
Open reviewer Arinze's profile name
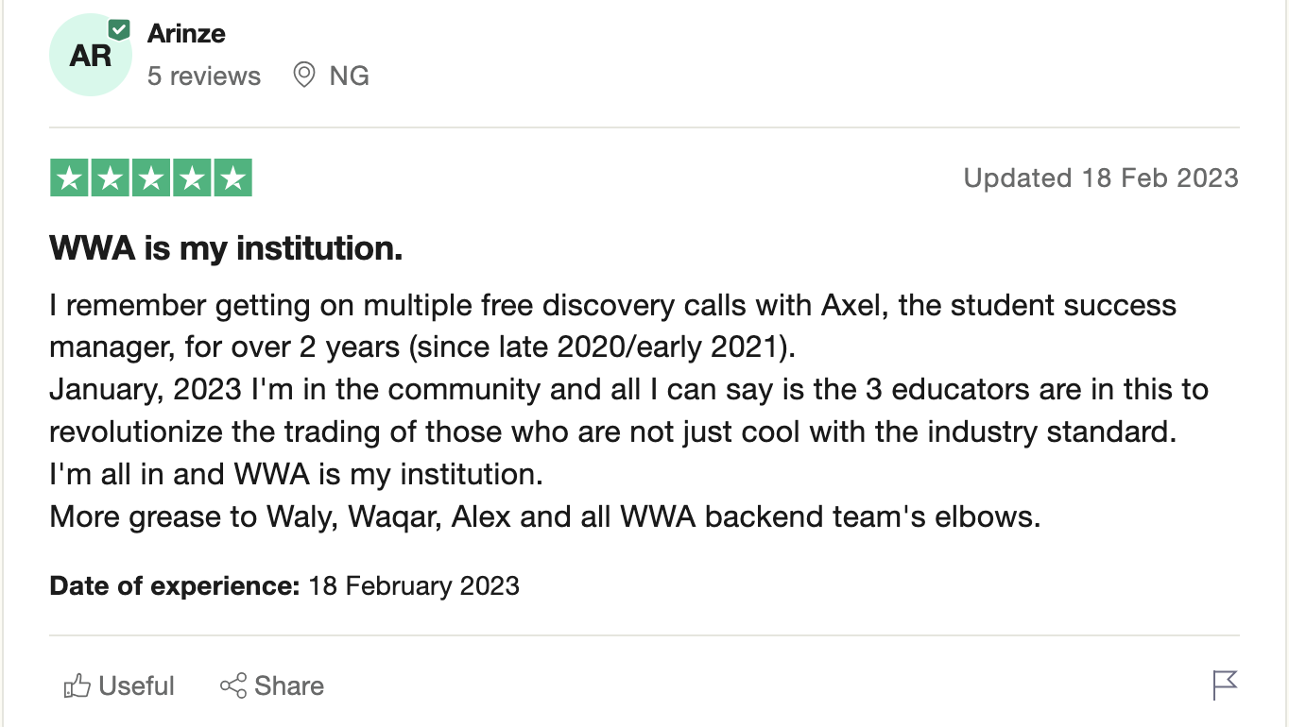(x=186, y=34)
